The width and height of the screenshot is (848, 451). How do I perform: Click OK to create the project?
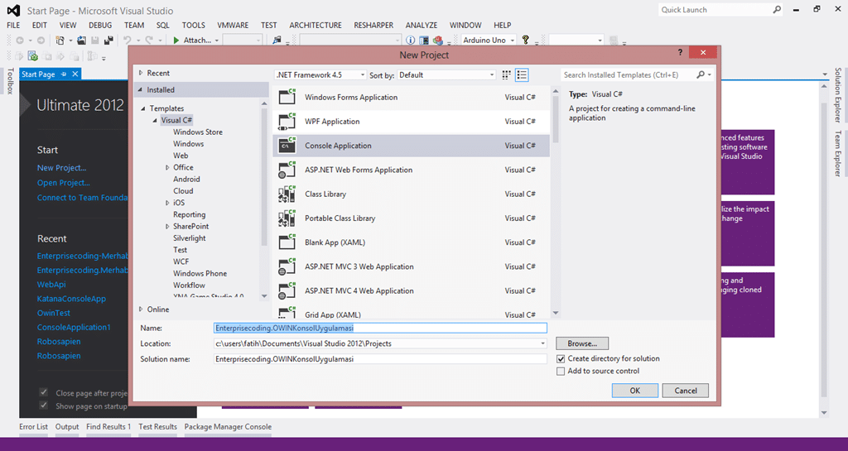[635, 391]
